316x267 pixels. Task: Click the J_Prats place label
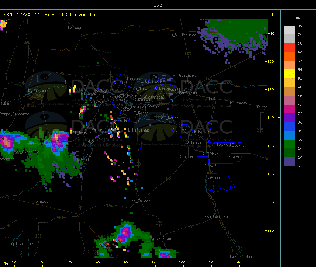(194, 142)
